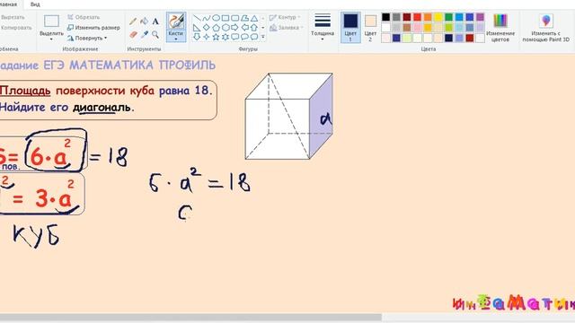Choose the Curve shape
Screen dimensions: 575x323
pos(207,18)
